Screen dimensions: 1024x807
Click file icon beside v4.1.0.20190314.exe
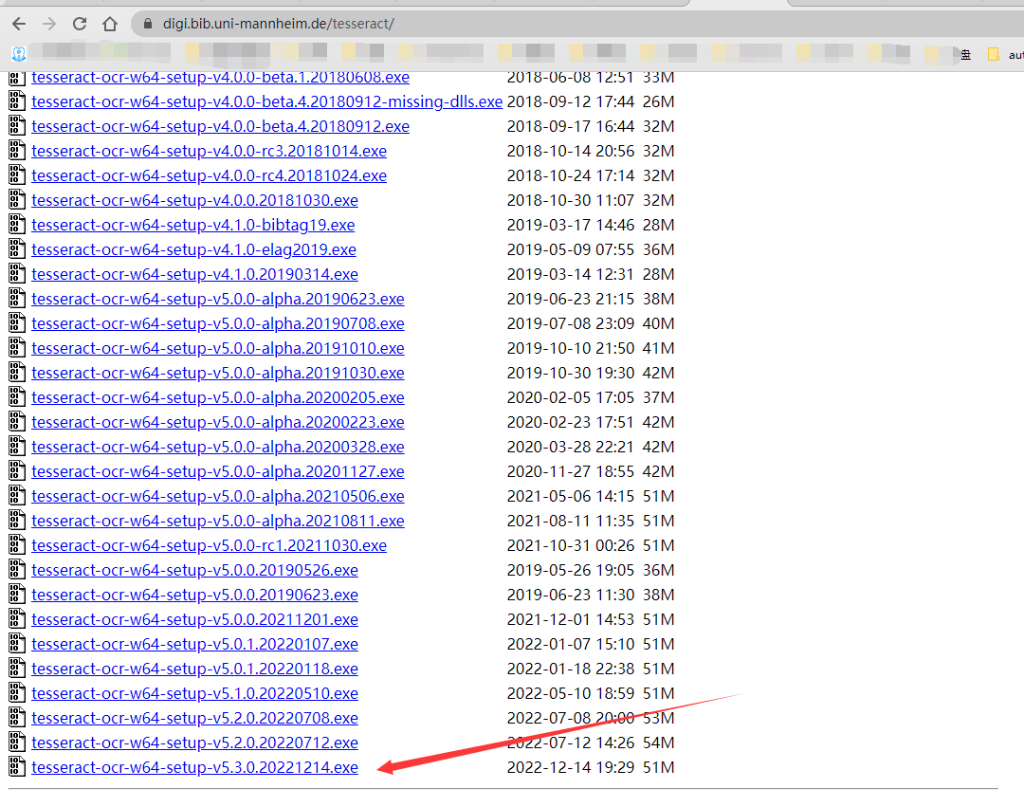pos(17,273)
